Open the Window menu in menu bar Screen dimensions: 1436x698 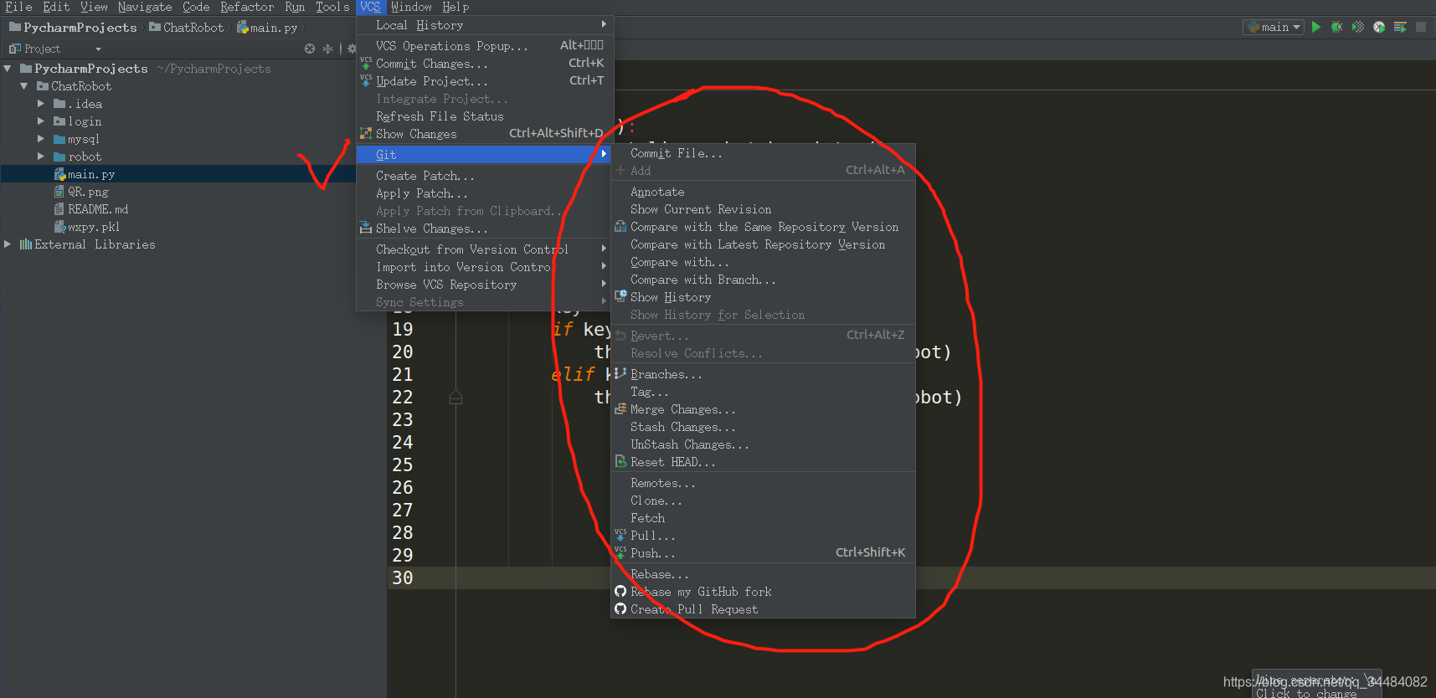coord(411,7)
